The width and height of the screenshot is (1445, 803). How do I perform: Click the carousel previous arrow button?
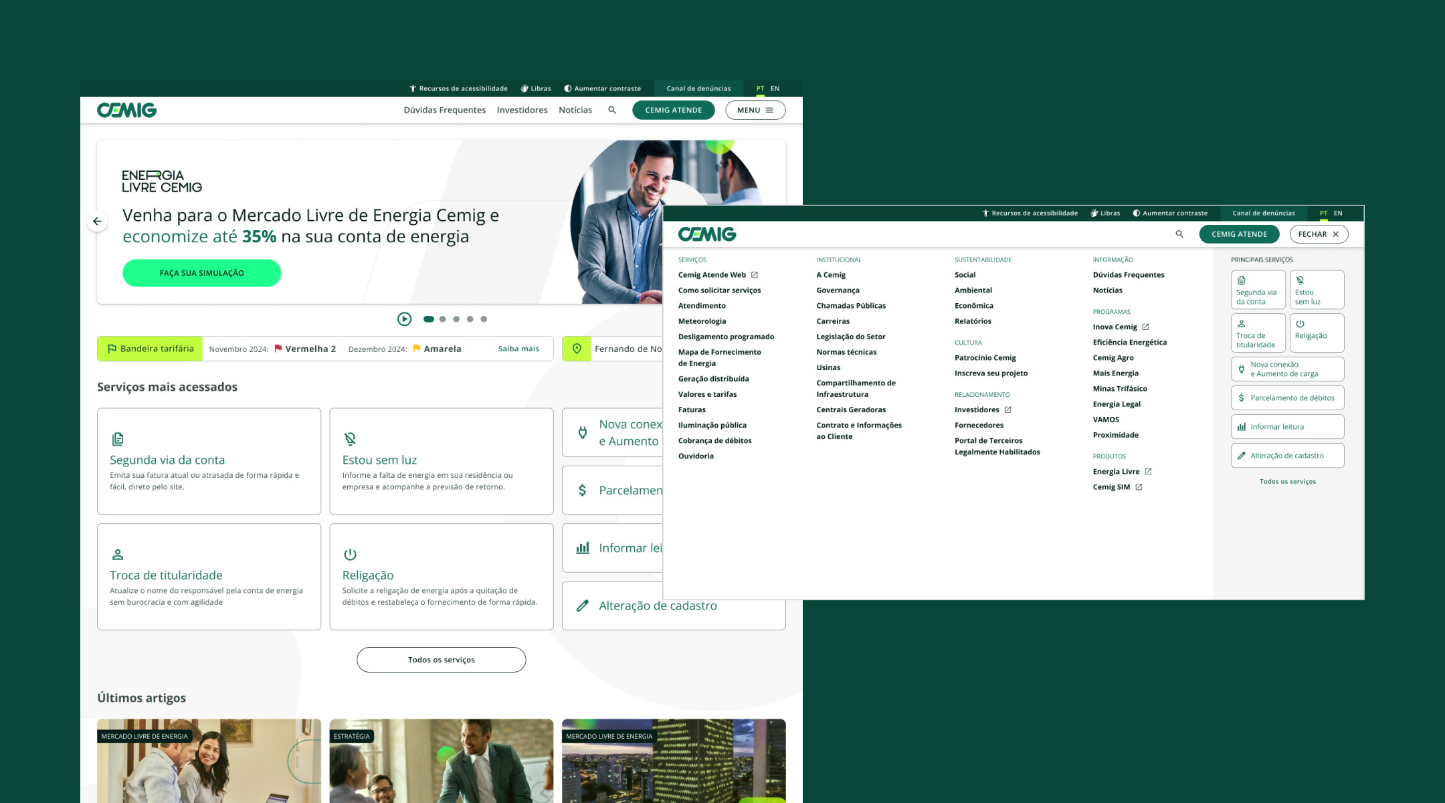98,221
